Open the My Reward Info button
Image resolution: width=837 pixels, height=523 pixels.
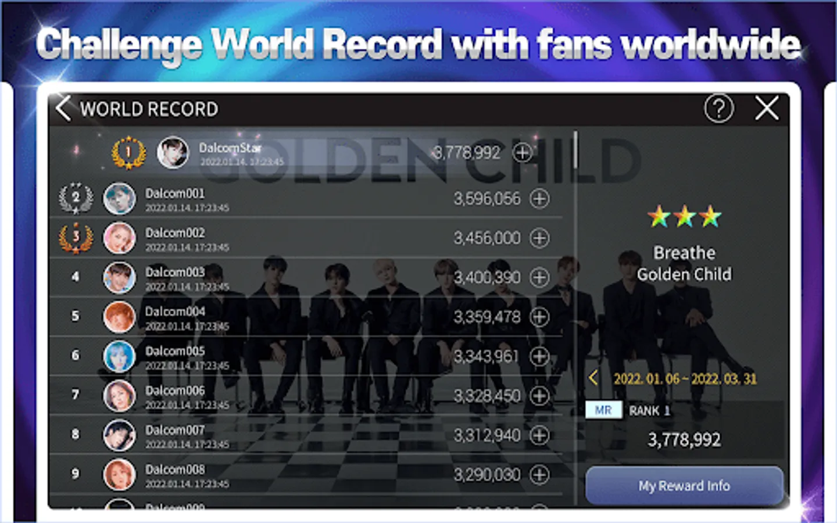click(684, 486)
